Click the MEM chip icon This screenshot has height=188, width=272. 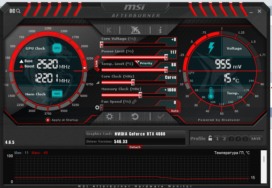(x=57, y=94)
